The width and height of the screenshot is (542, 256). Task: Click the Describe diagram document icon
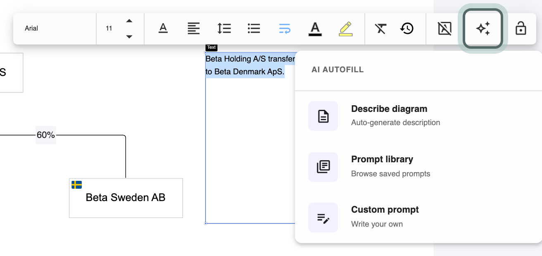point(323,116)
